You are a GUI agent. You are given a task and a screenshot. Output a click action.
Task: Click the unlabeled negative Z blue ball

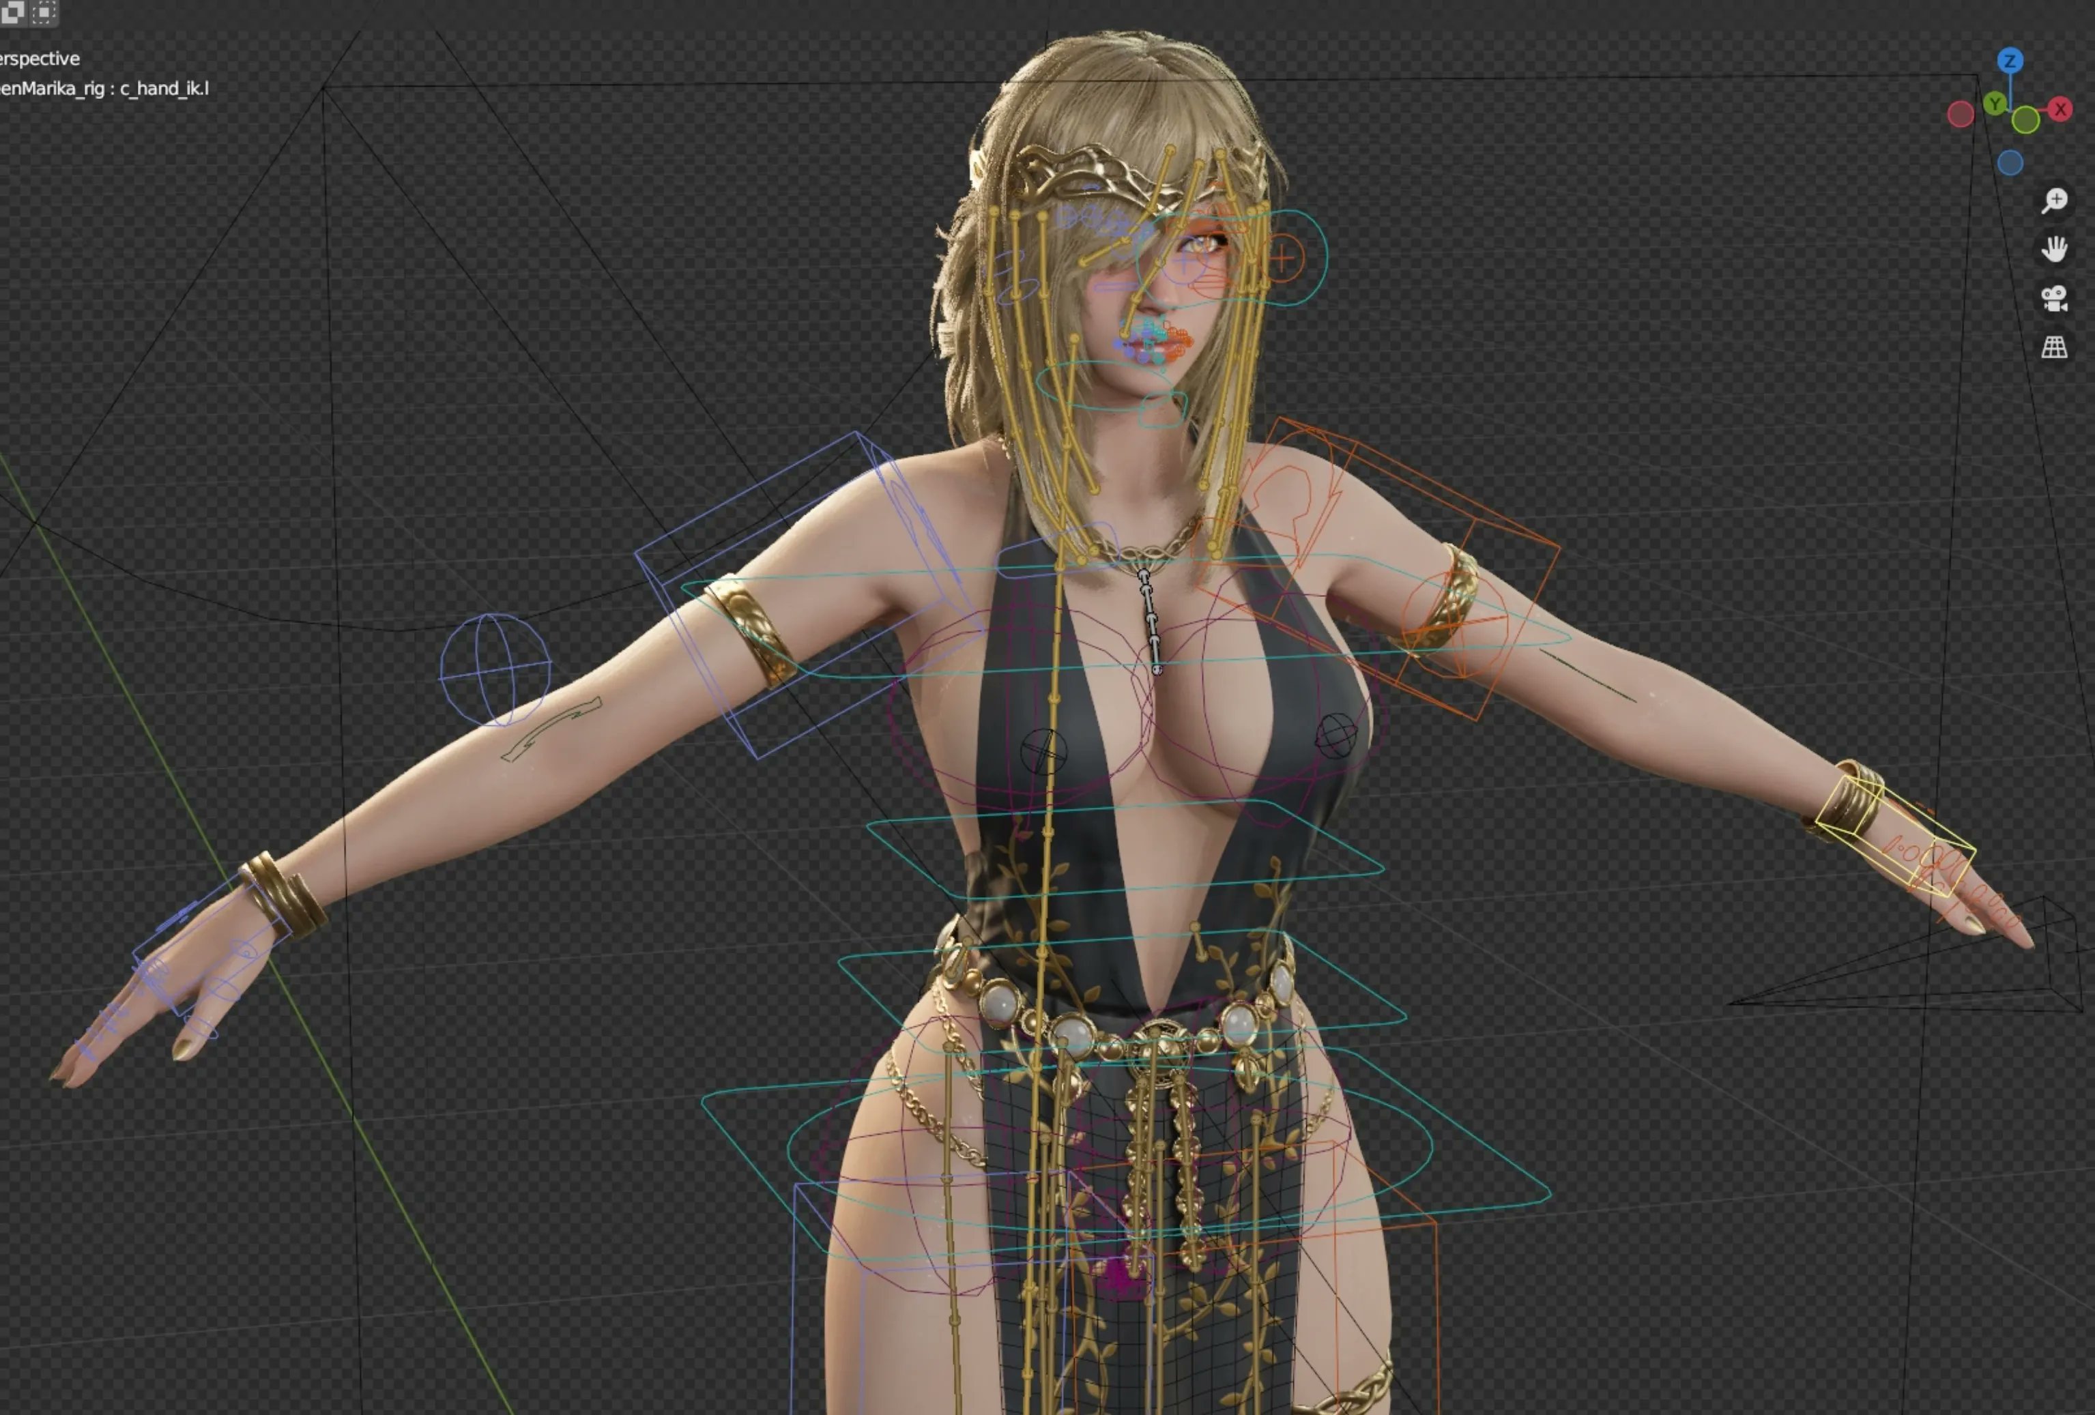pyautogui.click(x=2010, y=163)
